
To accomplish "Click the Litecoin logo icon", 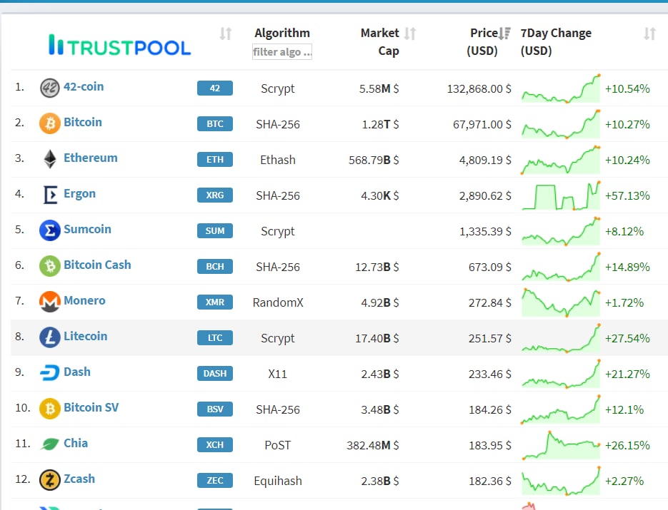I will (x=50, y=337).
